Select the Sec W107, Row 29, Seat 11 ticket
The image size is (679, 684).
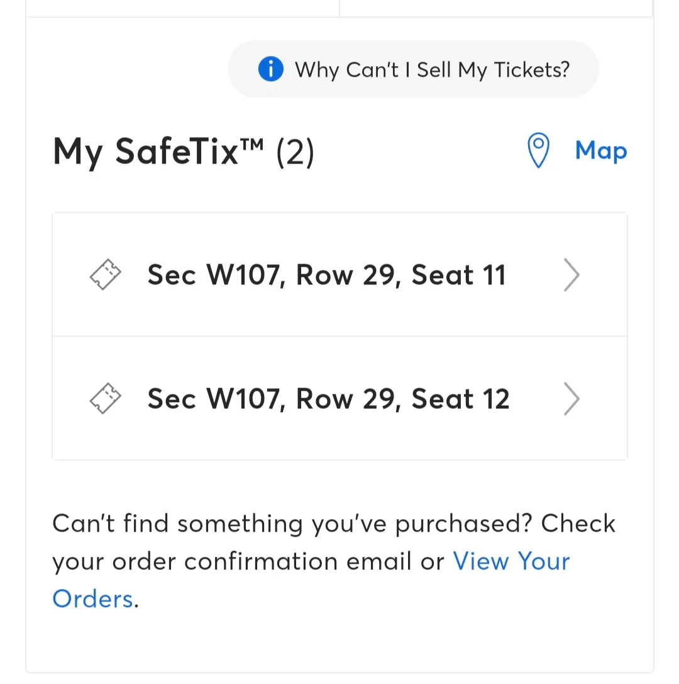coord(339,274)
